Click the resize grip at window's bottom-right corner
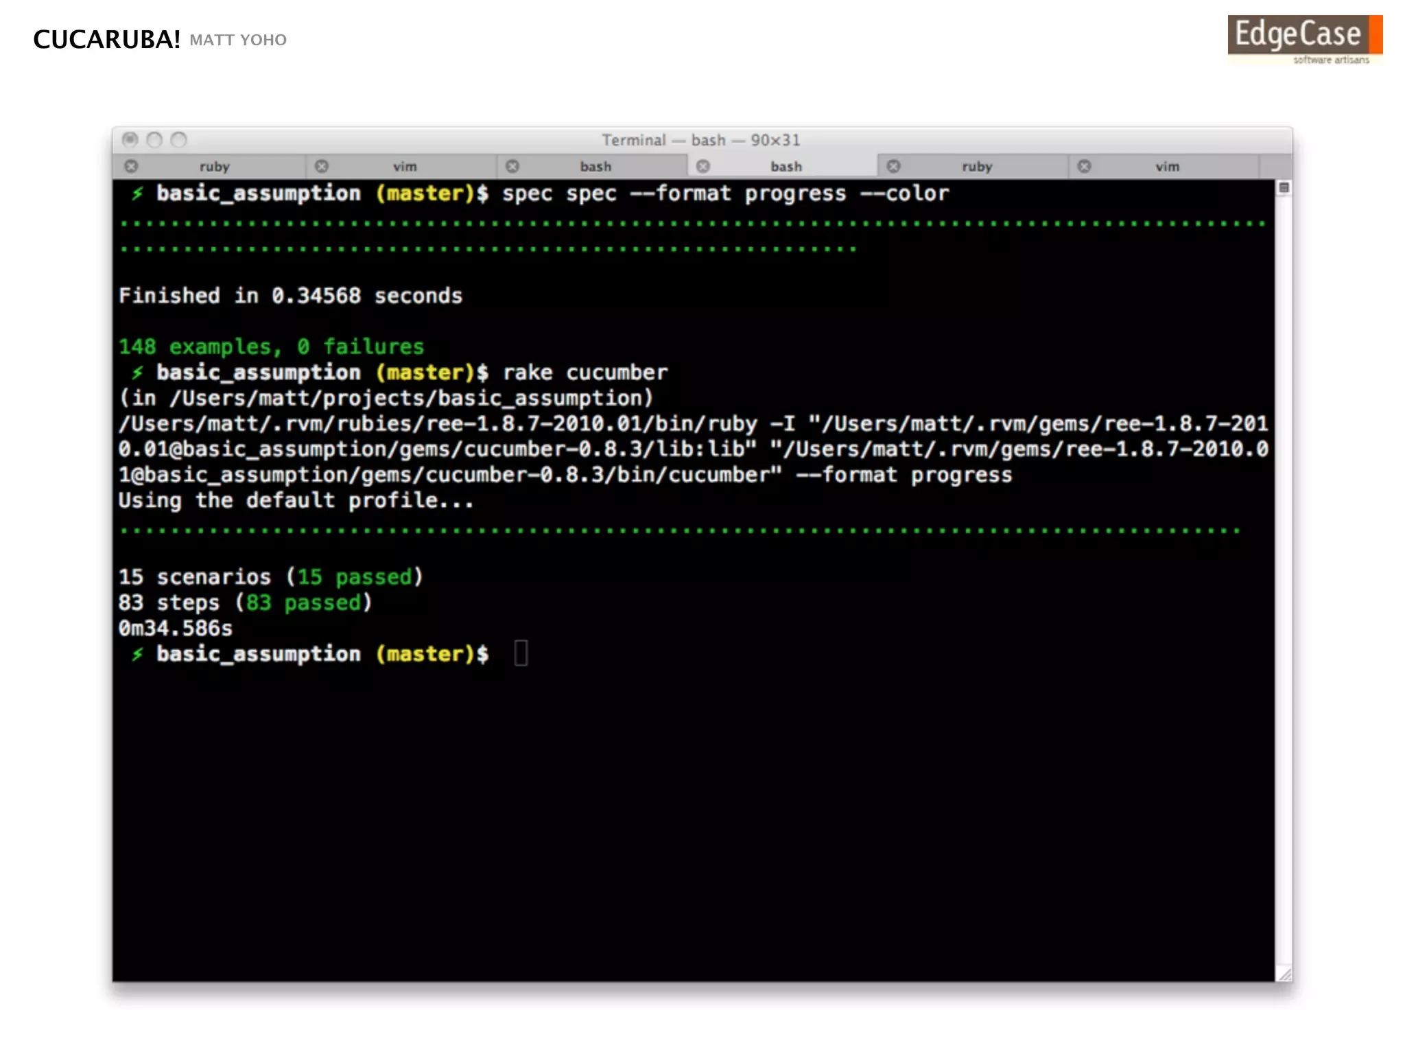This screenshot has width=1405, height=1054. coord(1284,974)
